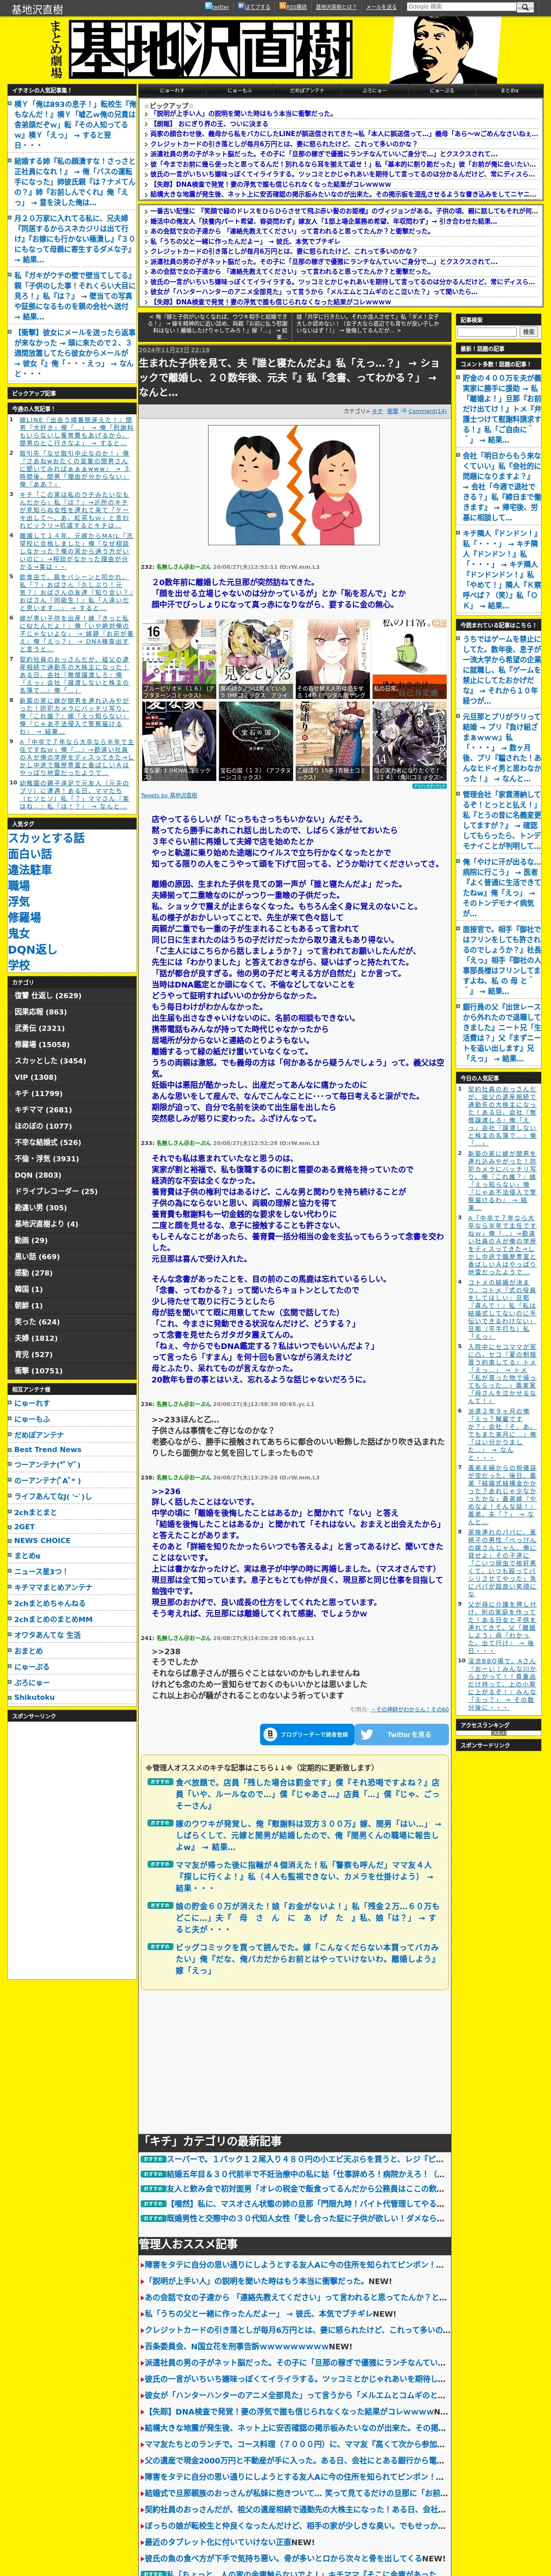Viewport: 551px width, 2576px height.
Task: Click the Shikutoku antenna link
Action: (x=34, y=1697)
